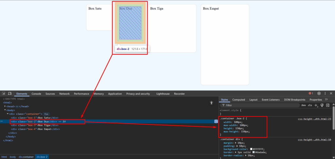Viewport: 335px width, 159px height.
Task: Open the Lighthouse tab
Action: click(163, 94)
